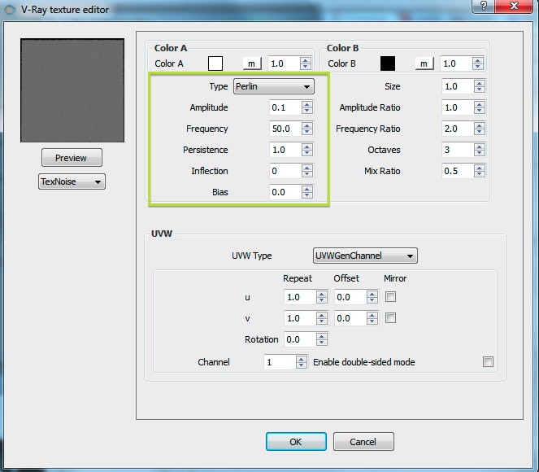Image resolution: width=539 pixels, height=472 pixels.
Task: Adjust Frequency value using spinner arrows
Action: (306, 129)
